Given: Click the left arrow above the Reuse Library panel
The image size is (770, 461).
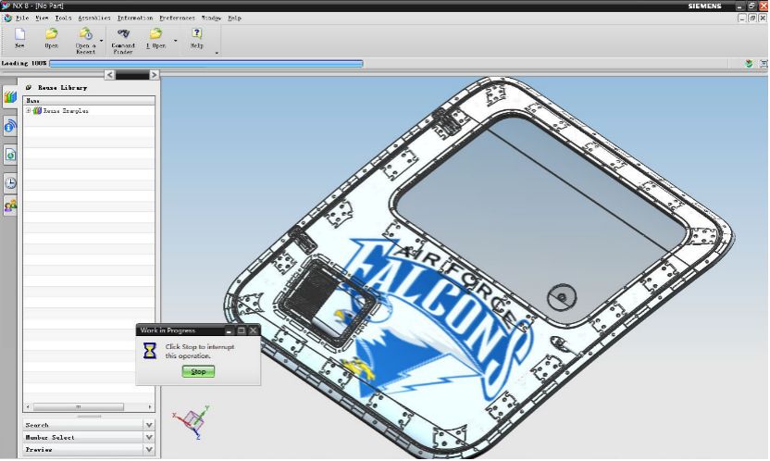Looking at the screenshot, I should (109, 75).
